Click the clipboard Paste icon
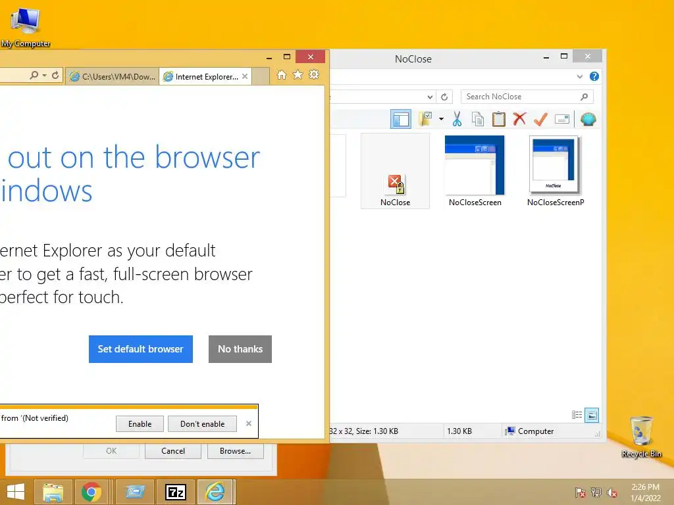674x505 pixels. click(x=498, y=119)
